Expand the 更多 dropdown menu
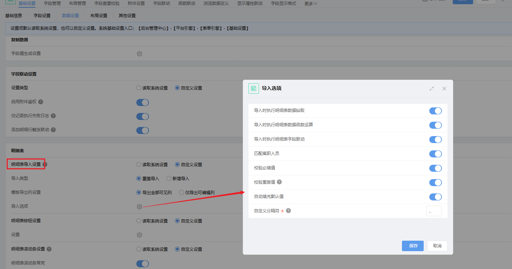This screenshot has width=512, height=269. tap(311, 3)
